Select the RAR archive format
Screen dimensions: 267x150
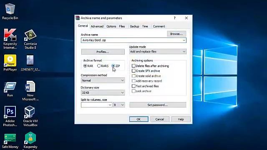coord(88,66)
